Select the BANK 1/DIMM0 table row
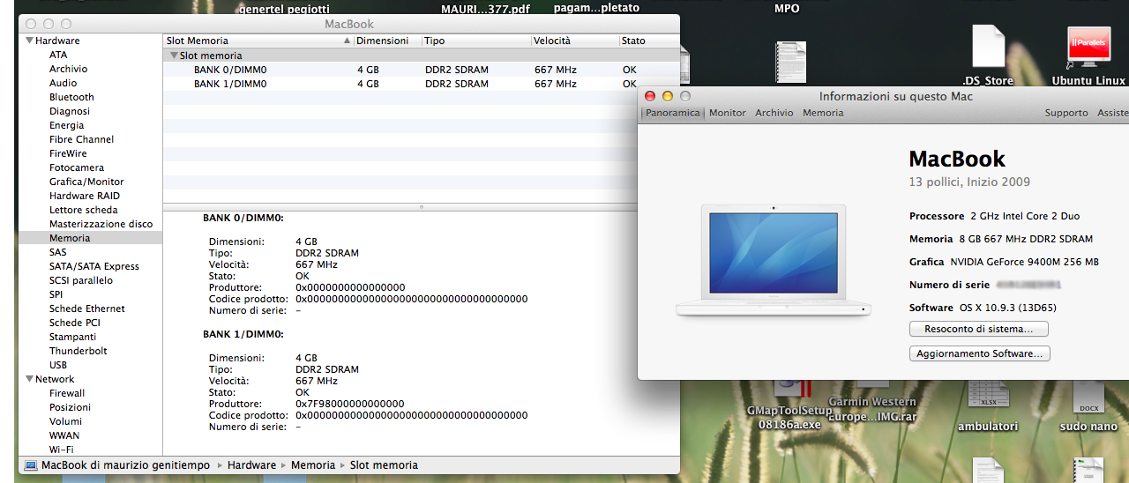 pos(422,84)
